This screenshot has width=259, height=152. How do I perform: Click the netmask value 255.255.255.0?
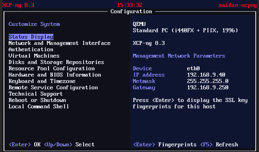pos(208,81)
